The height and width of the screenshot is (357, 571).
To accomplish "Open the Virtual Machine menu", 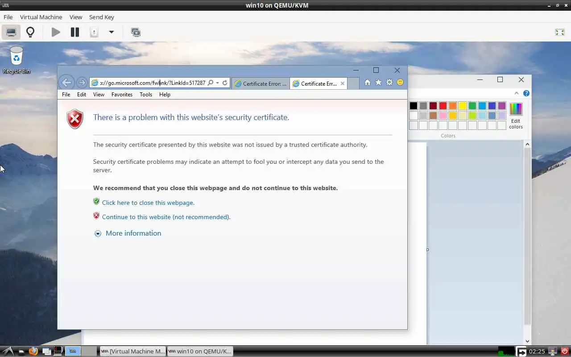I will [41, 17].
